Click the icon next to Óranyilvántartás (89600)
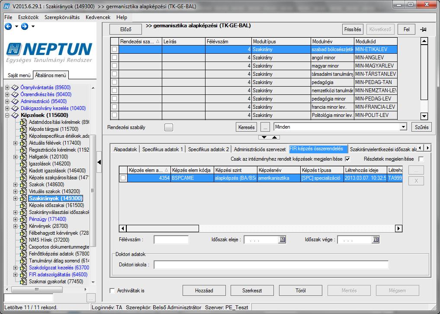The width and height of the screenshot is (440, 314). pos(15,87)
